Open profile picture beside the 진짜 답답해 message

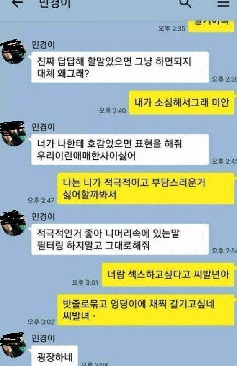coord(13,51)
